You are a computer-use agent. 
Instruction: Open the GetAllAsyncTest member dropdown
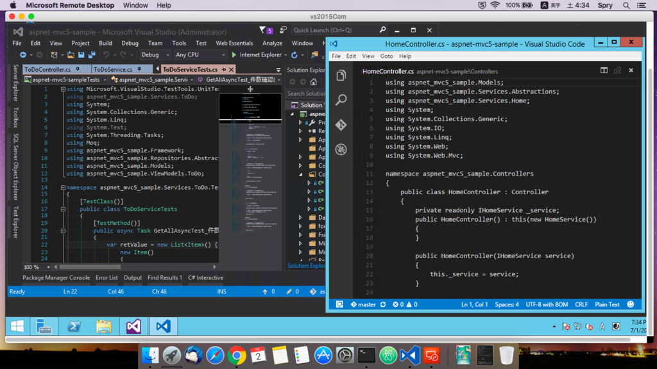pos(239,79)
